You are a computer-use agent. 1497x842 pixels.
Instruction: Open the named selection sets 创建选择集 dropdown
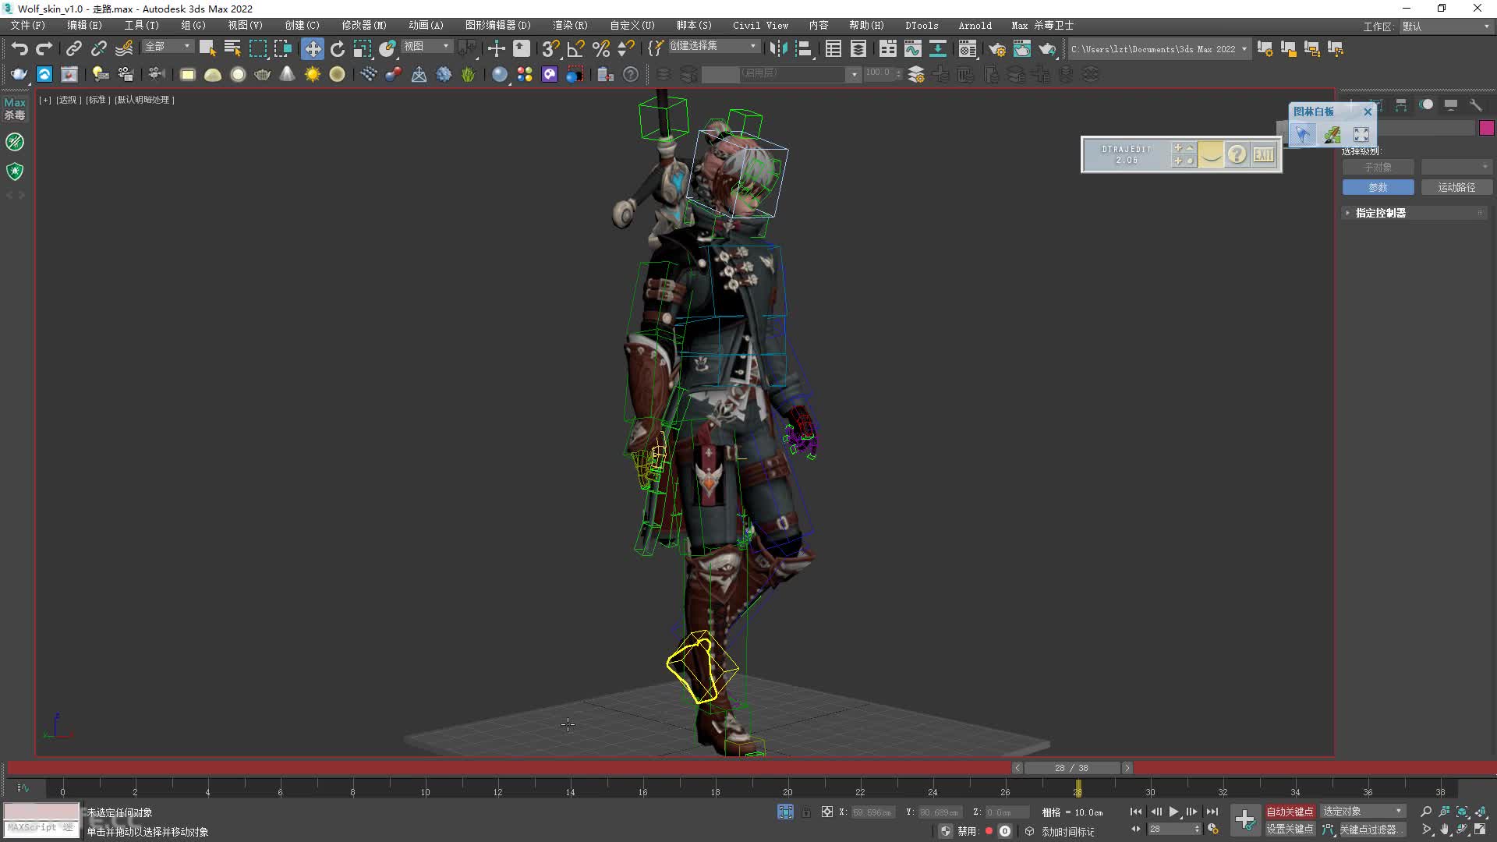point(713,46)
